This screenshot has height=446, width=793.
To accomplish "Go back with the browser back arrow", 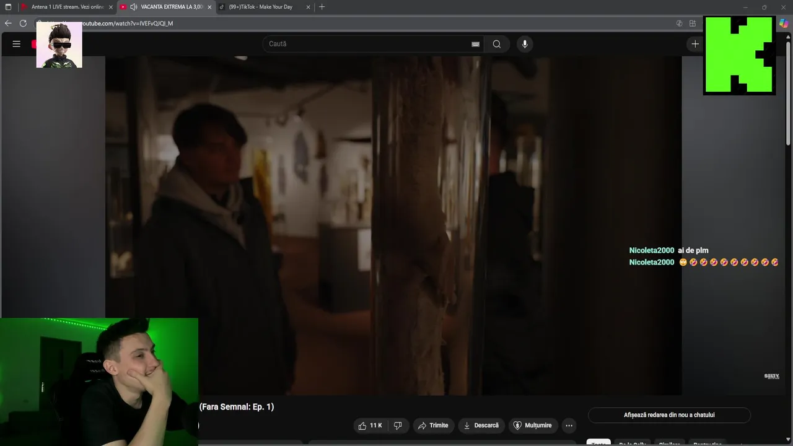I will pos(8,23).
